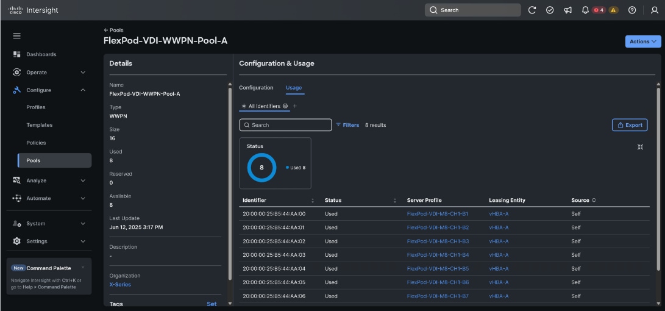Click identifier 20:00:00:25:B5:44:AA:00
The image size is (665, 311).
coord(274,214)
